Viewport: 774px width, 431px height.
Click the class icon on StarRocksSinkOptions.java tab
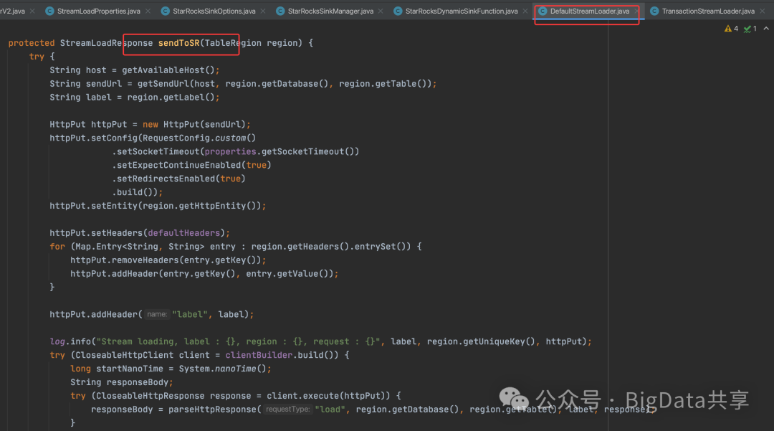(166, 11)
